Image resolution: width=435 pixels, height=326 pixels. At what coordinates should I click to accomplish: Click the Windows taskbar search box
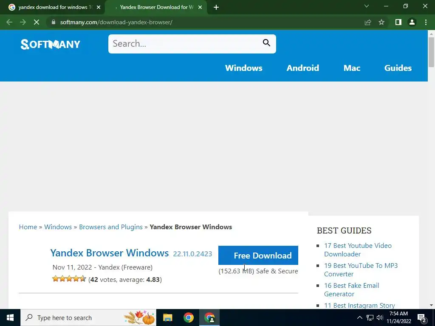tap(88, 318)
